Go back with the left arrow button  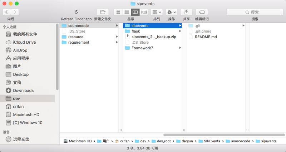coord(7,12)
